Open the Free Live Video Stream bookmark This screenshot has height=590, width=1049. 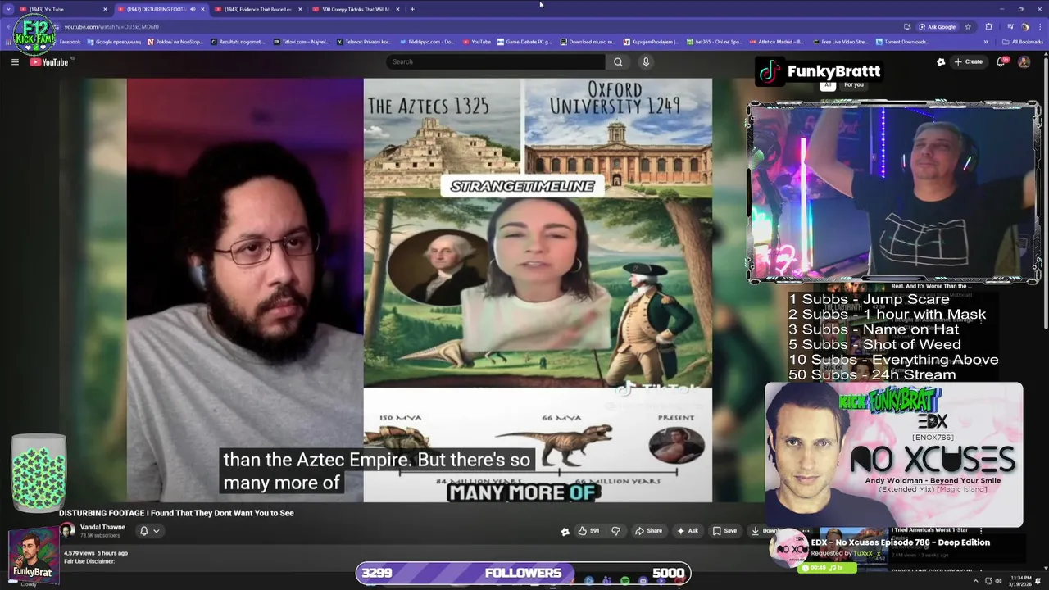(x=840, y=42)
